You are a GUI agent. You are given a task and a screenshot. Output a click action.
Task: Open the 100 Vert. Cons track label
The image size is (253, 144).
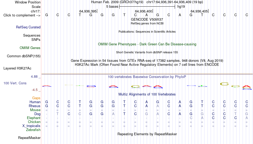15,83
